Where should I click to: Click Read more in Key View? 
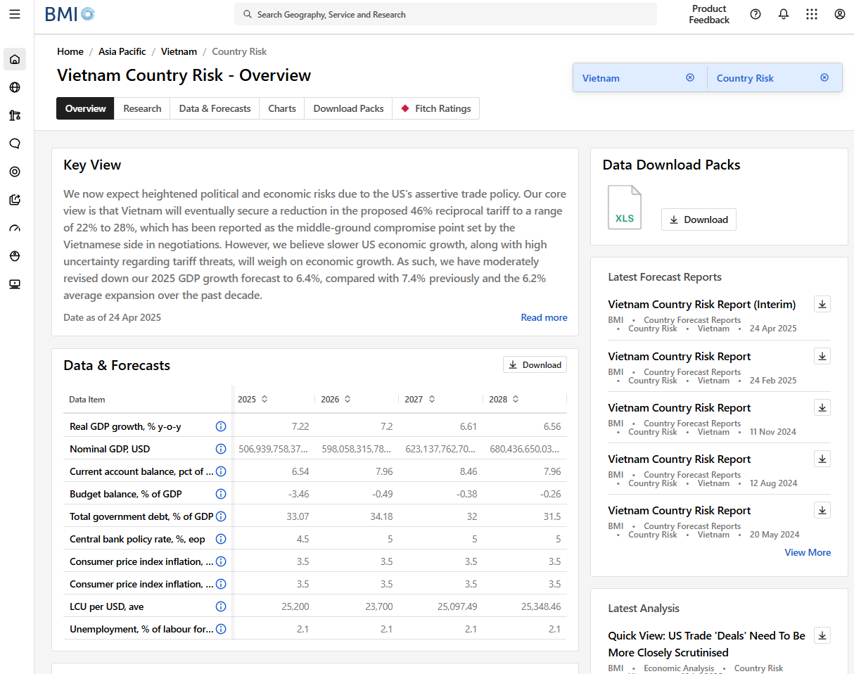pyautogui.click(x=544, y=317)
